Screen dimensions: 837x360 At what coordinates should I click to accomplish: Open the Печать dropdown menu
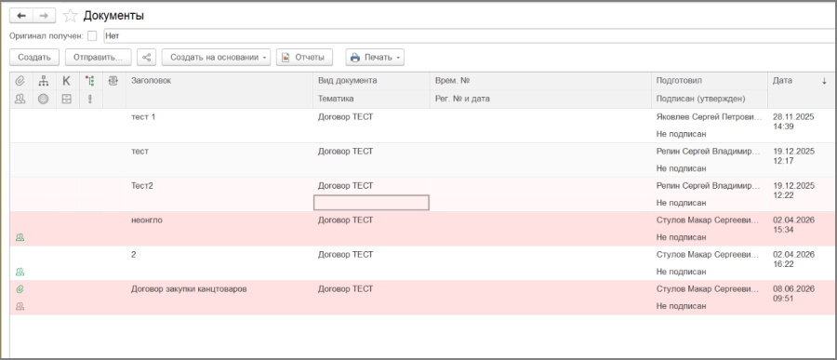click(375, 57)
